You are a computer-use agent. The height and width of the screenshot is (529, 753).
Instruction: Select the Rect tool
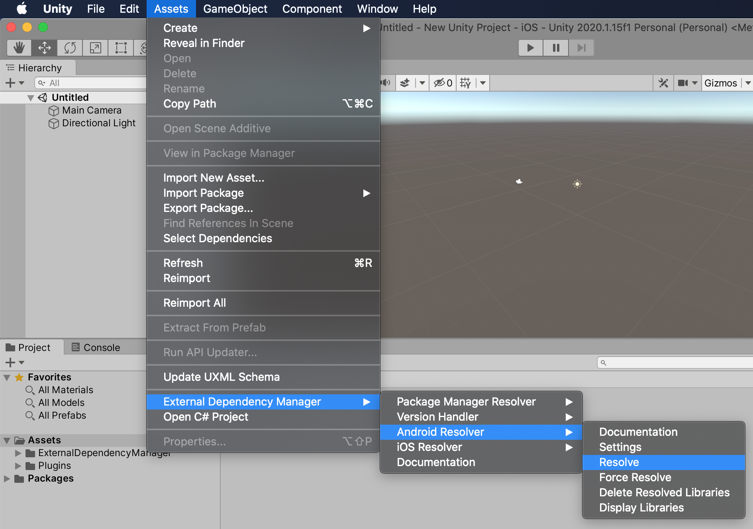click(x=121, y=48)
